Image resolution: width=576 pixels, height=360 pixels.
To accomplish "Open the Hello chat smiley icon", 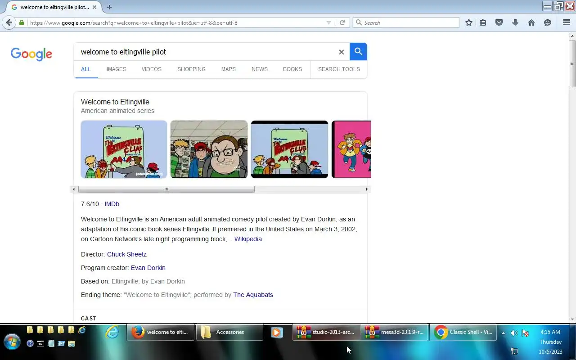I will coord(548,22).
